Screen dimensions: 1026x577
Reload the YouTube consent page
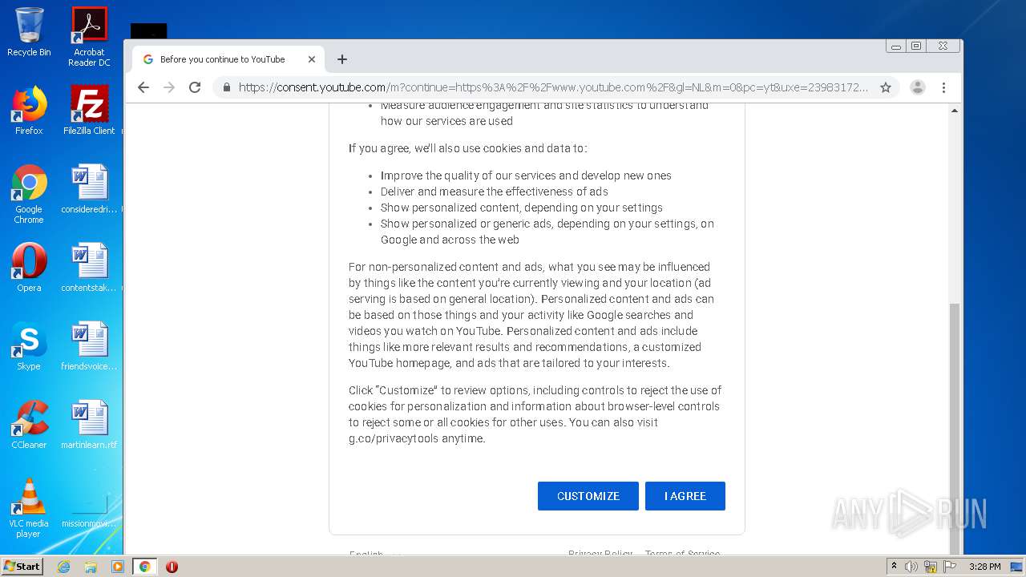[195, 87]
